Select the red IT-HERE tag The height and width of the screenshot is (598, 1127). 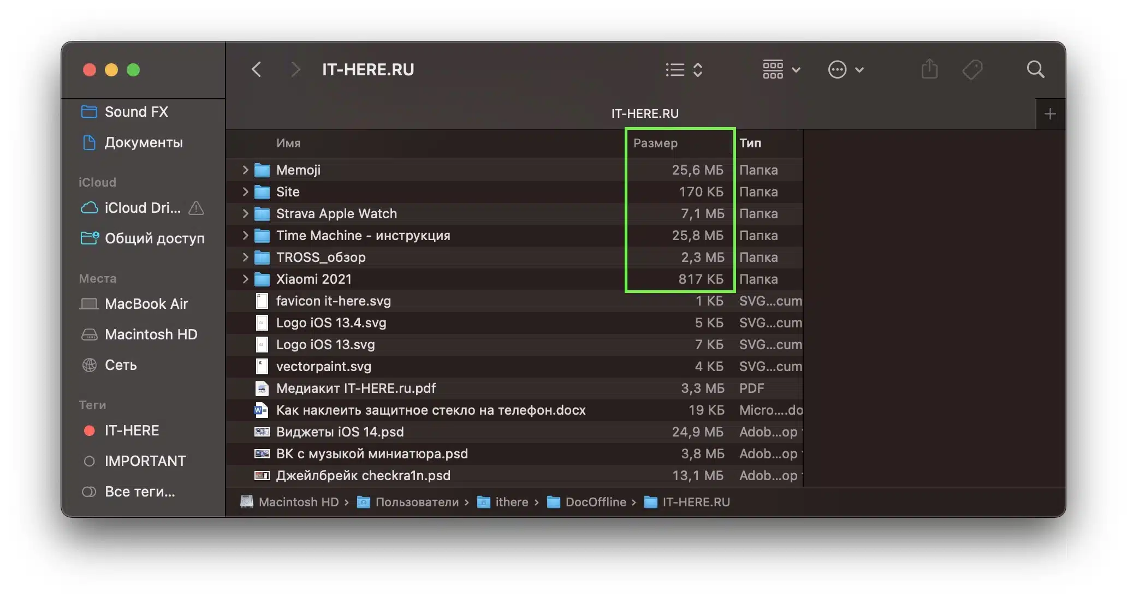point(131,430)
